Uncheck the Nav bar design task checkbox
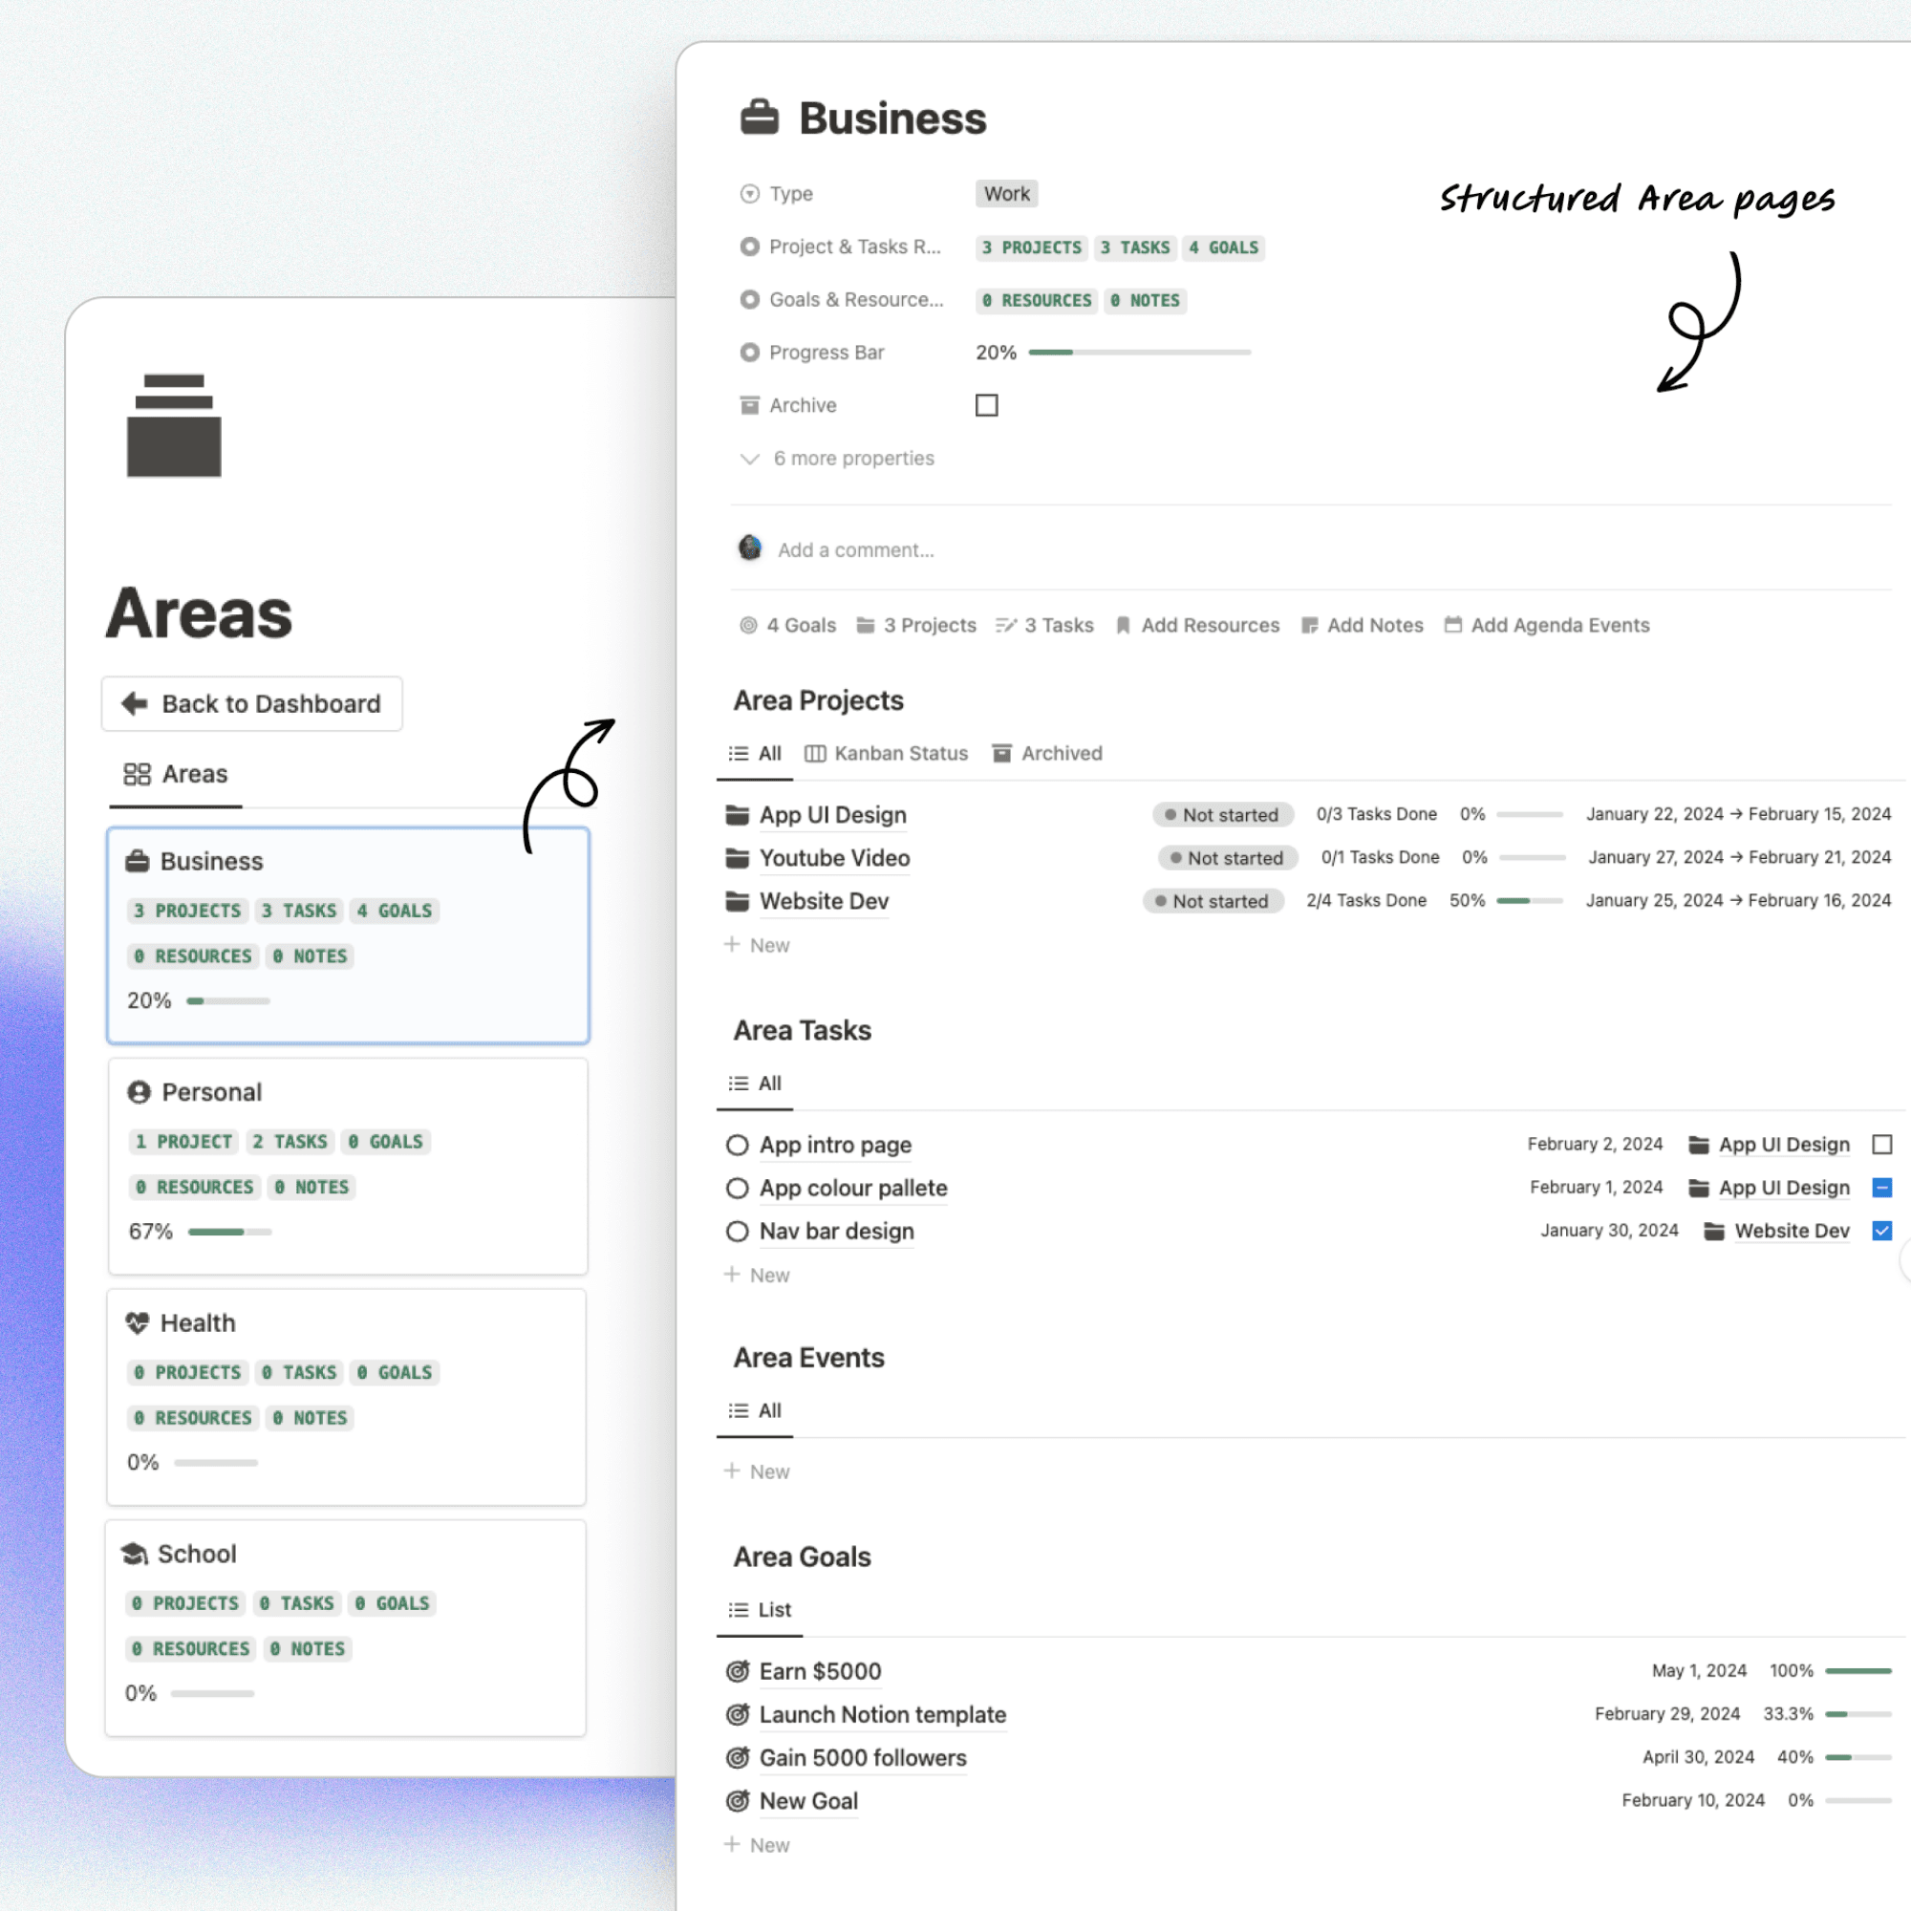The image size is (1911, 1911). [x=1881, y=1231]
